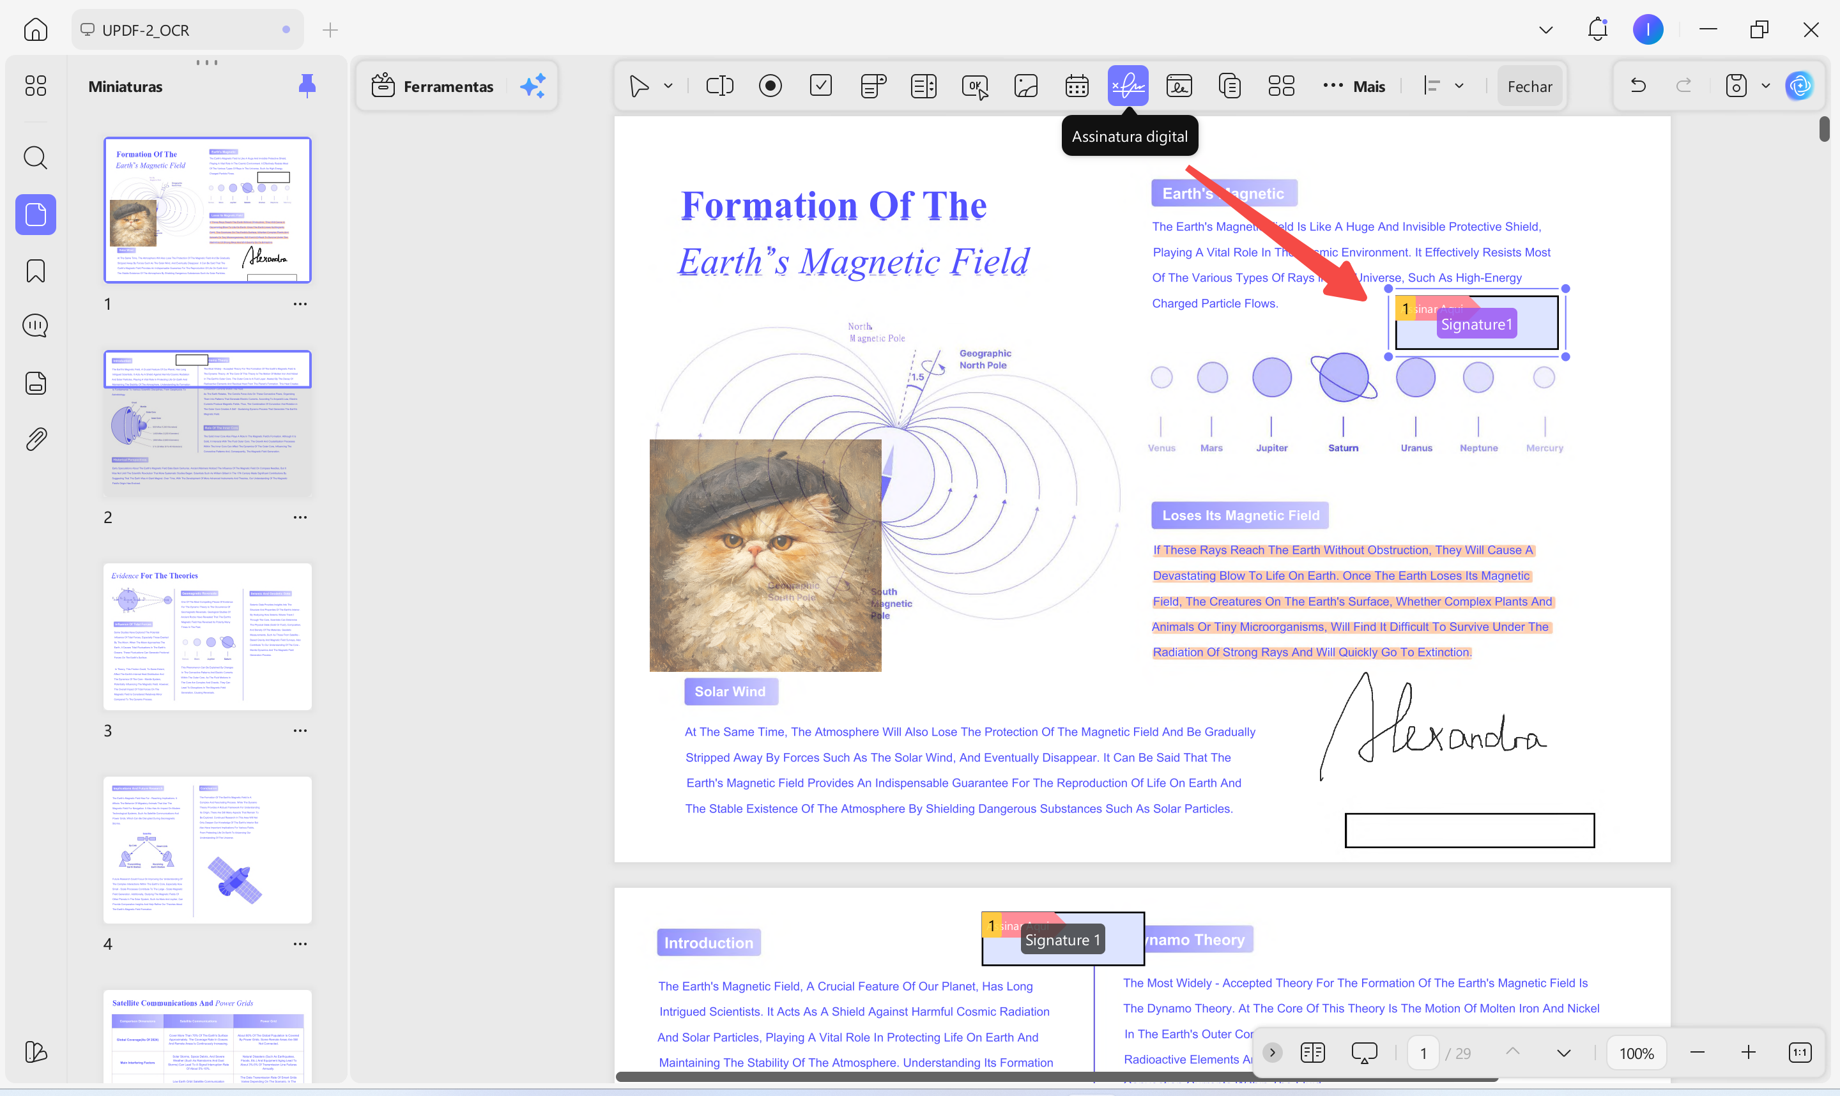Screen dimensions: 1840x1096
Task: Select the OK button field tool
Action: click(x=975, y=86)
